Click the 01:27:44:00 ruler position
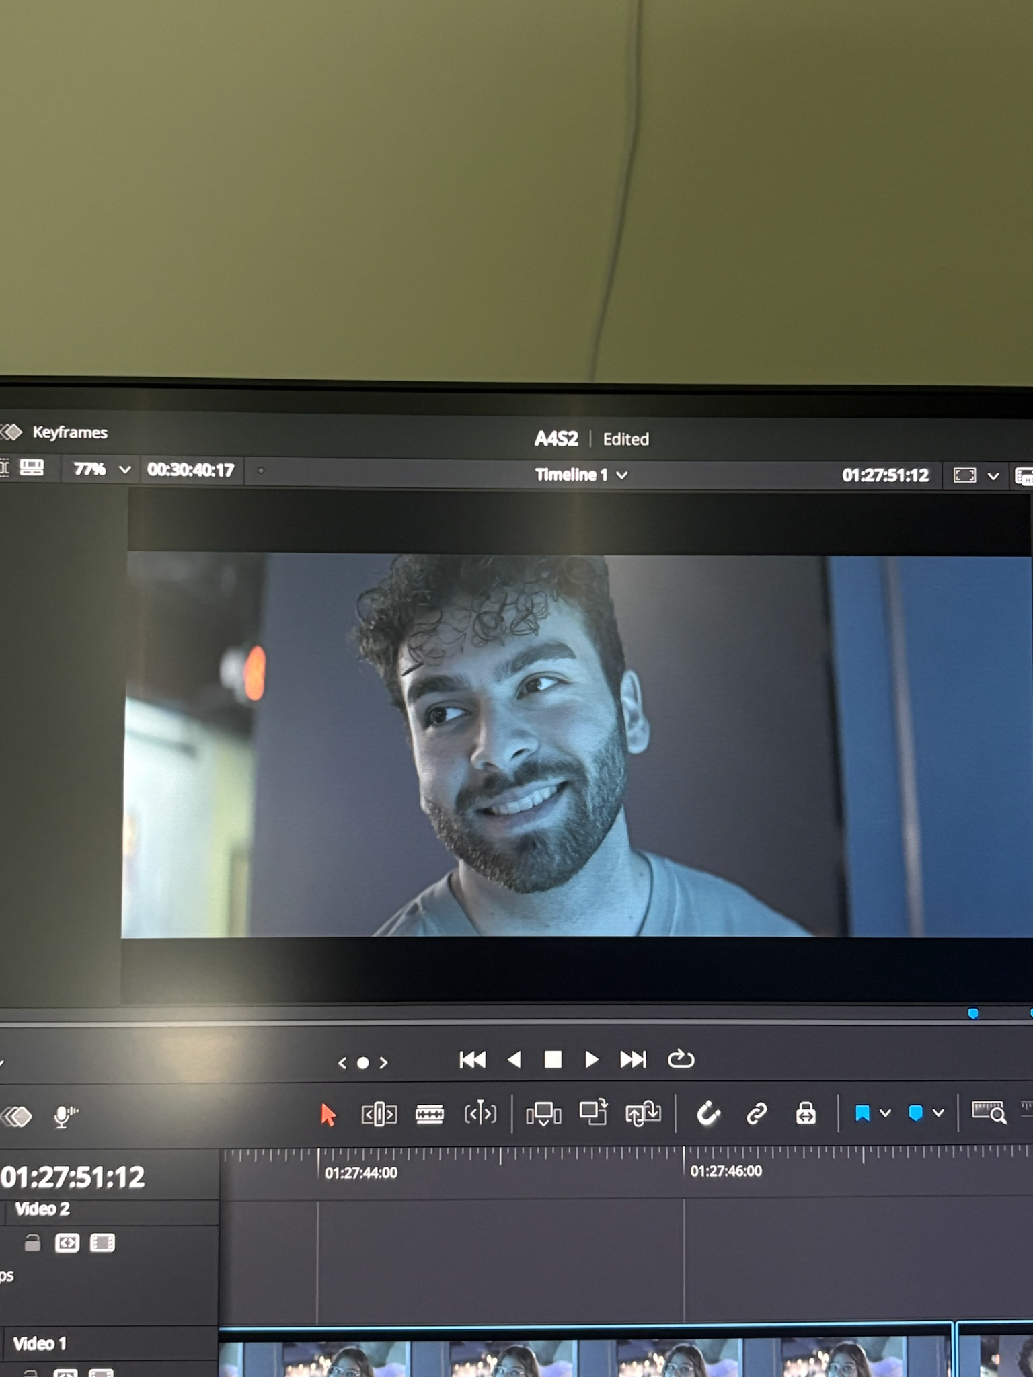 coord(360,1173)
